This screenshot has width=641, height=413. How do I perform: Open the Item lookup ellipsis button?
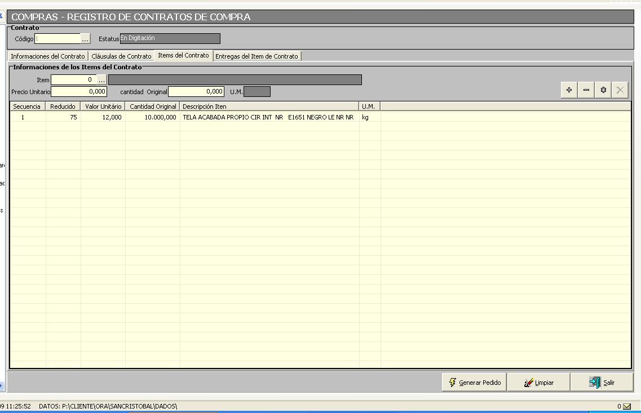point(102,80)
